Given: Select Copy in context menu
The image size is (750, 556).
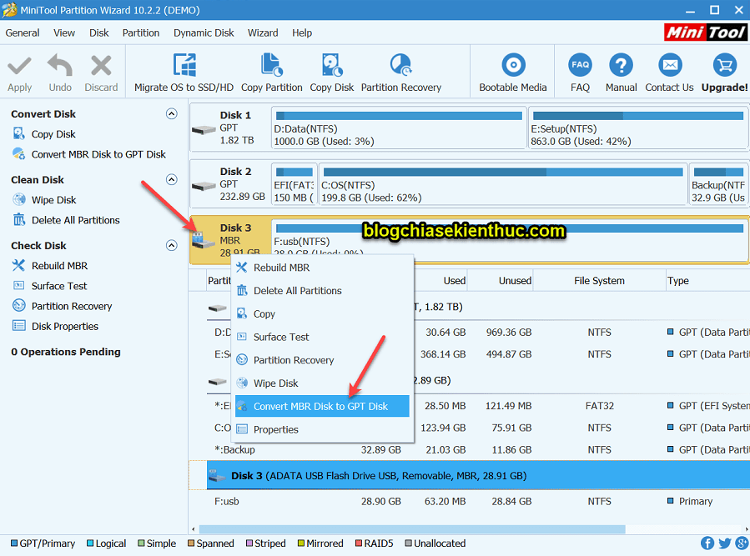Looking at the screenshot, I should point(322,314).
